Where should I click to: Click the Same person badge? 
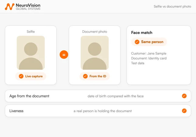tap(149, 42)
